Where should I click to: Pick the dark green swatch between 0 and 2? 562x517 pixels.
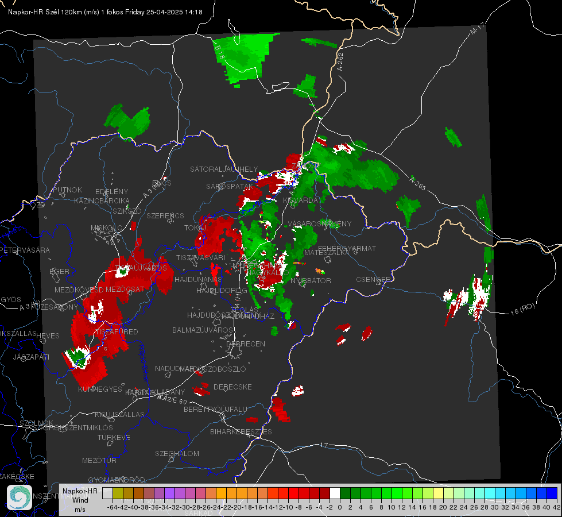(x=345, y=493)
